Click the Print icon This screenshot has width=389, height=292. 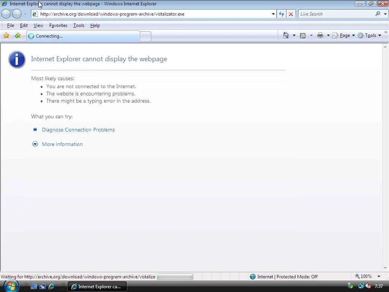point(320,35)
